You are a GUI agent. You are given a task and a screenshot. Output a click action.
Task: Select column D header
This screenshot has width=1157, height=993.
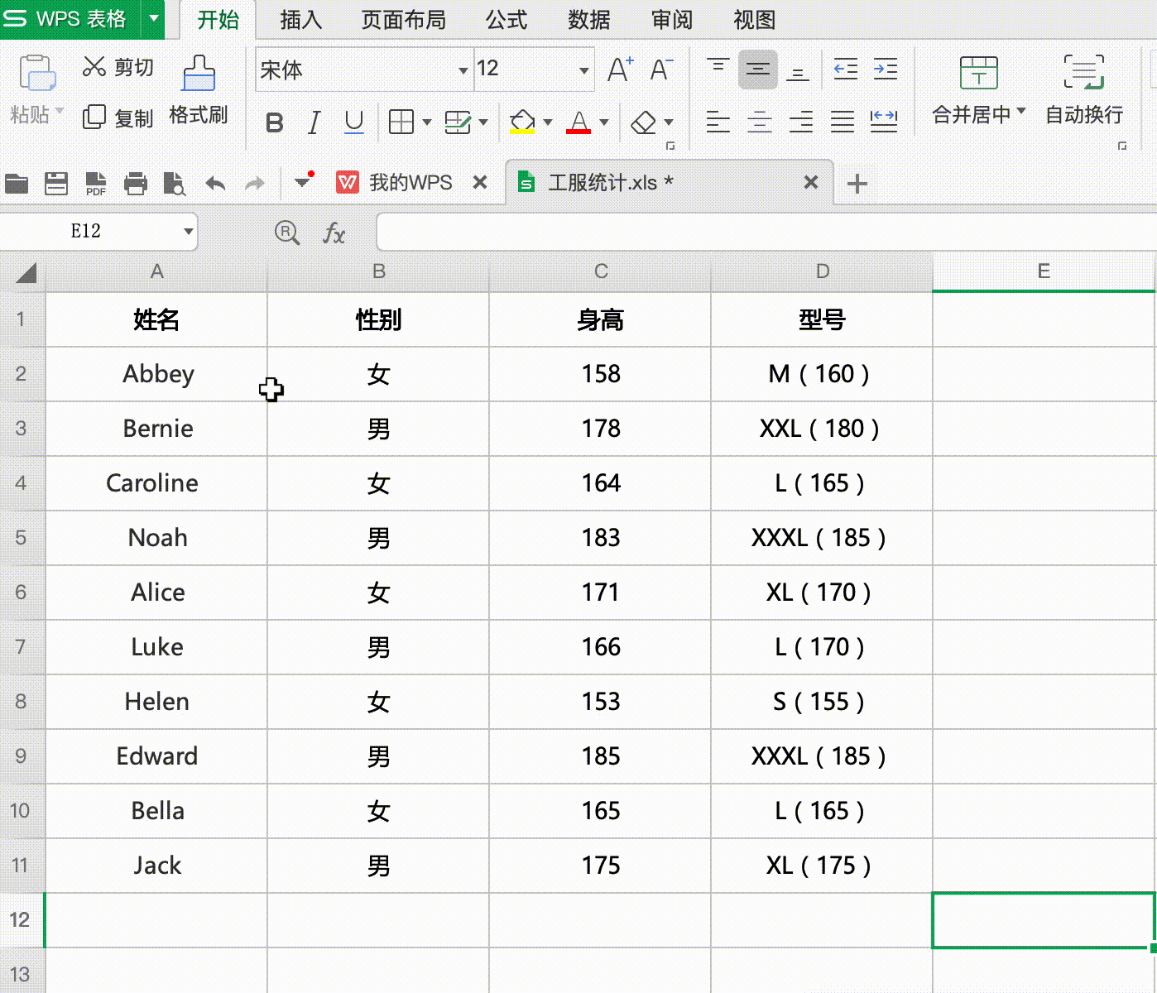pos(822,271)
